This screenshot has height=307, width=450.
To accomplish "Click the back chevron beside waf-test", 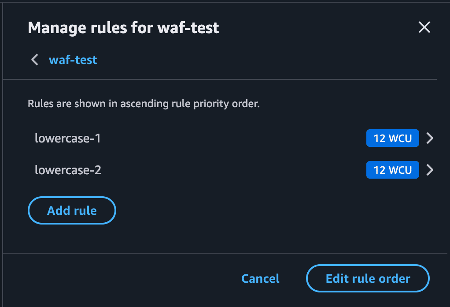I will click(35, 60).
